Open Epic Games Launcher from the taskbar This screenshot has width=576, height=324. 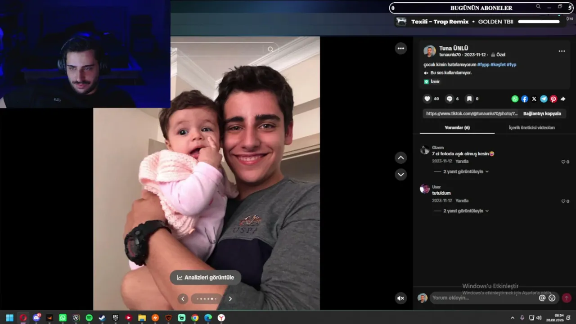coord(115,318)
